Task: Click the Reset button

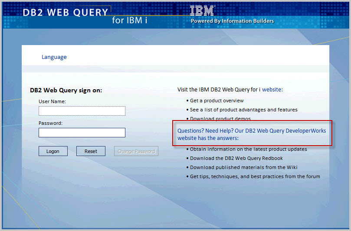Action: click(91, 151)
